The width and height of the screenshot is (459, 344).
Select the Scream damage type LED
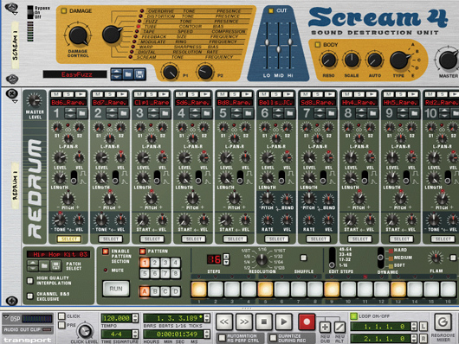pyautogui.click(x=131, y=57)
